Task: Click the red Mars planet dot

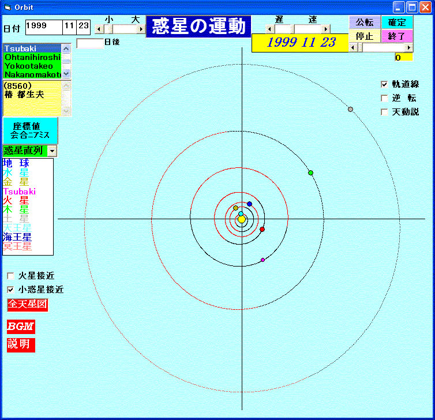Action: pos(262,230)
